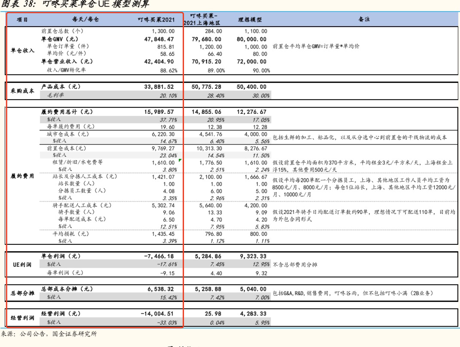The image size is (460, 347).
Task: Click the value 47,848.47
Action: (159, 39)
